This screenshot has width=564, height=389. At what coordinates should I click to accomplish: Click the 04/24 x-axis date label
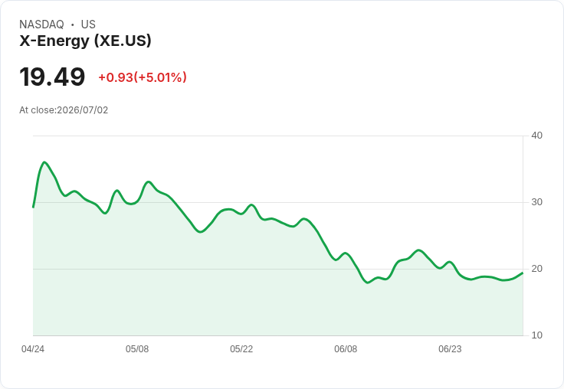click(33, 349)
